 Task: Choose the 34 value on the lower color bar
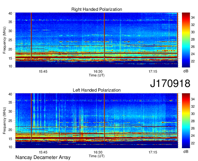193,99
